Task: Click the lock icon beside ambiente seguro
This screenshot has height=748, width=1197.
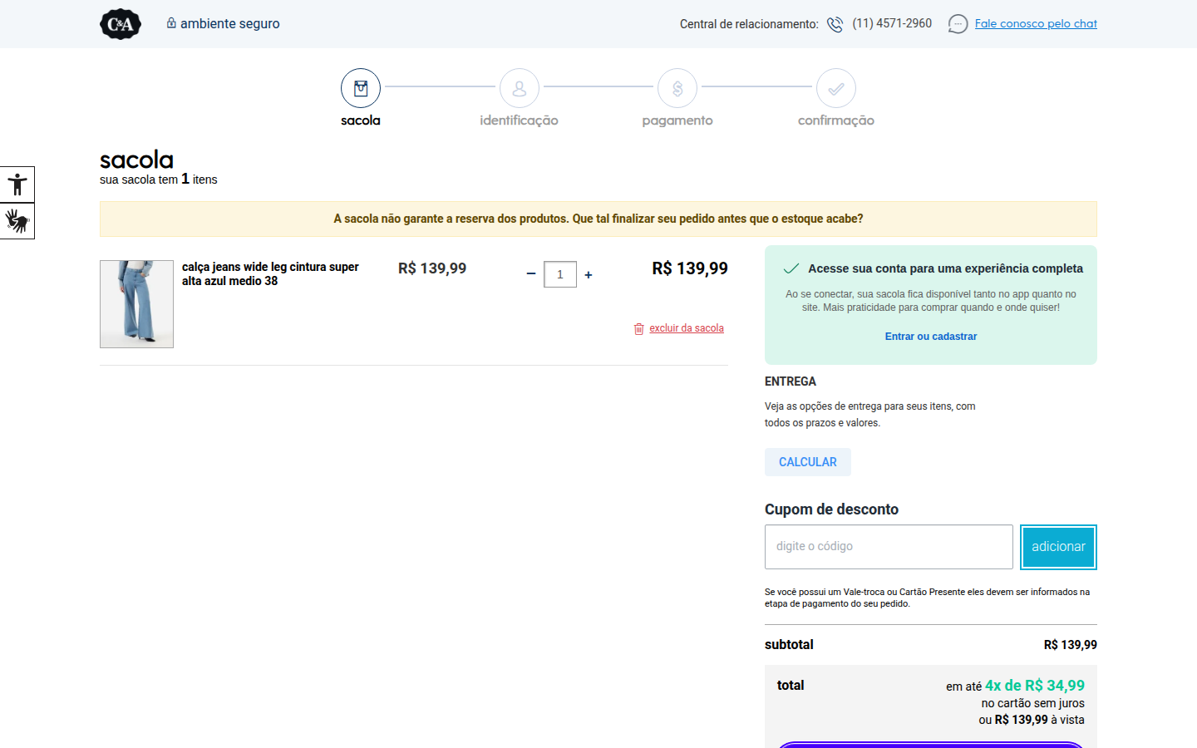Action: (x=171, y=22)
